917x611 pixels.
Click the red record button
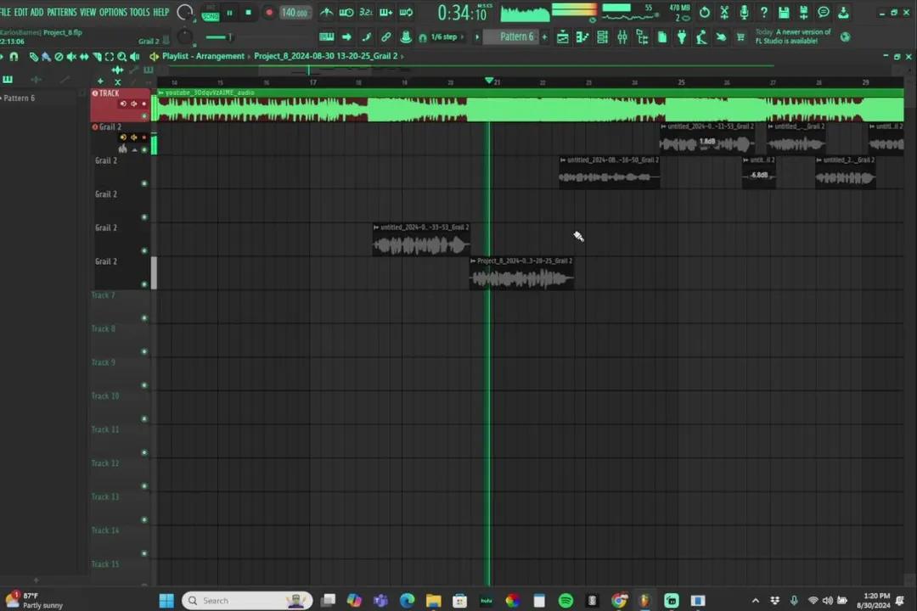point(269,13)
